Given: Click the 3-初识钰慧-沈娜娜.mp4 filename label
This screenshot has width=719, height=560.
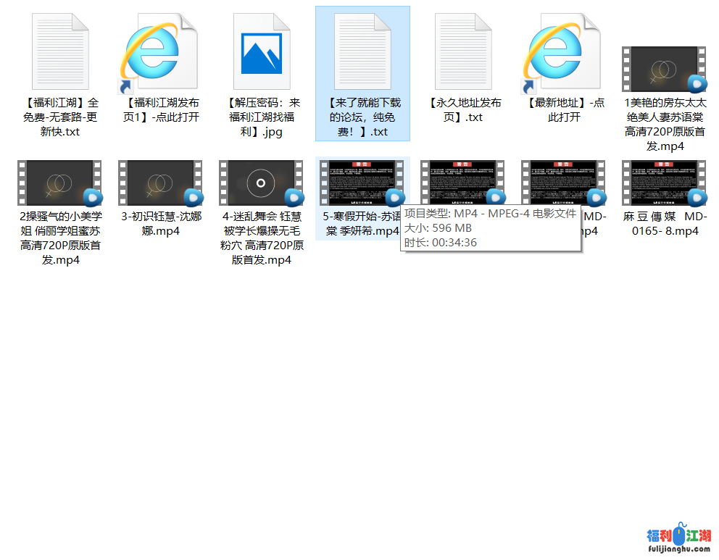Looking at the screenshot, I should (x=161, y=224).
